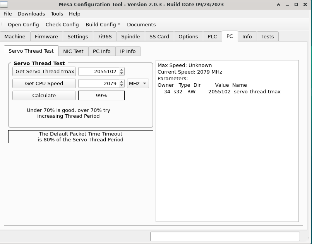Open the IP Info sub-tab
This screenshot has width=312, height=244.
coord(128,52)
